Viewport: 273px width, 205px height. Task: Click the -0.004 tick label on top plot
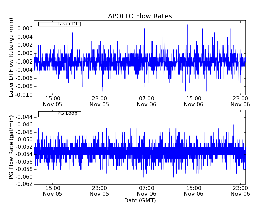point(24,70)
